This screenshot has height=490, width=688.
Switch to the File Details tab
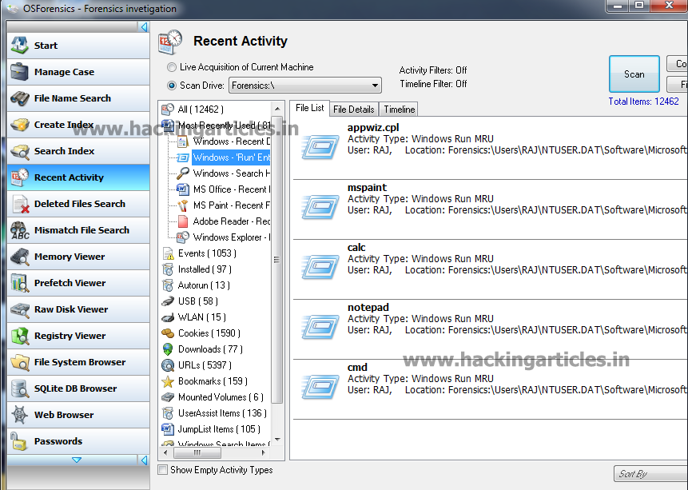pos(354,110)
